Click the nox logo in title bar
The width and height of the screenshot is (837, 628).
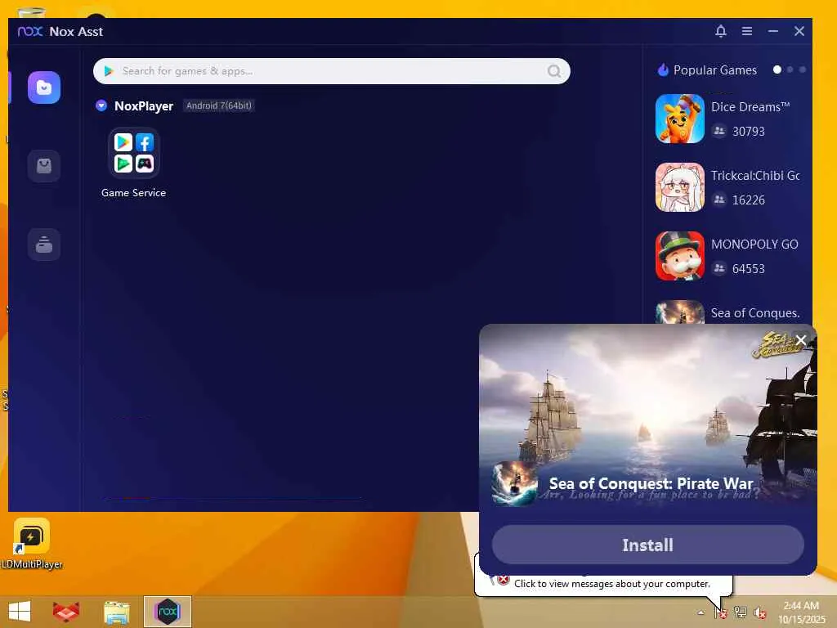(30, 32)
